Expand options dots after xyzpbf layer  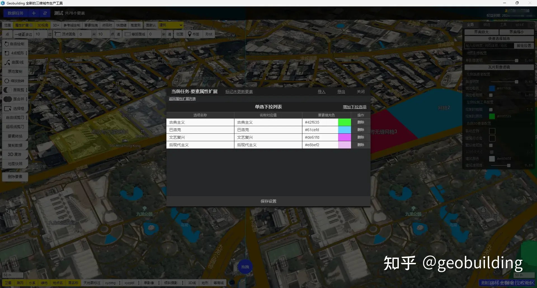pos(139,283)
